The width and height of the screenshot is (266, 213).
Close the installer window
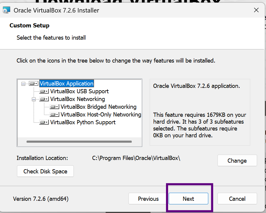[256, 10]
